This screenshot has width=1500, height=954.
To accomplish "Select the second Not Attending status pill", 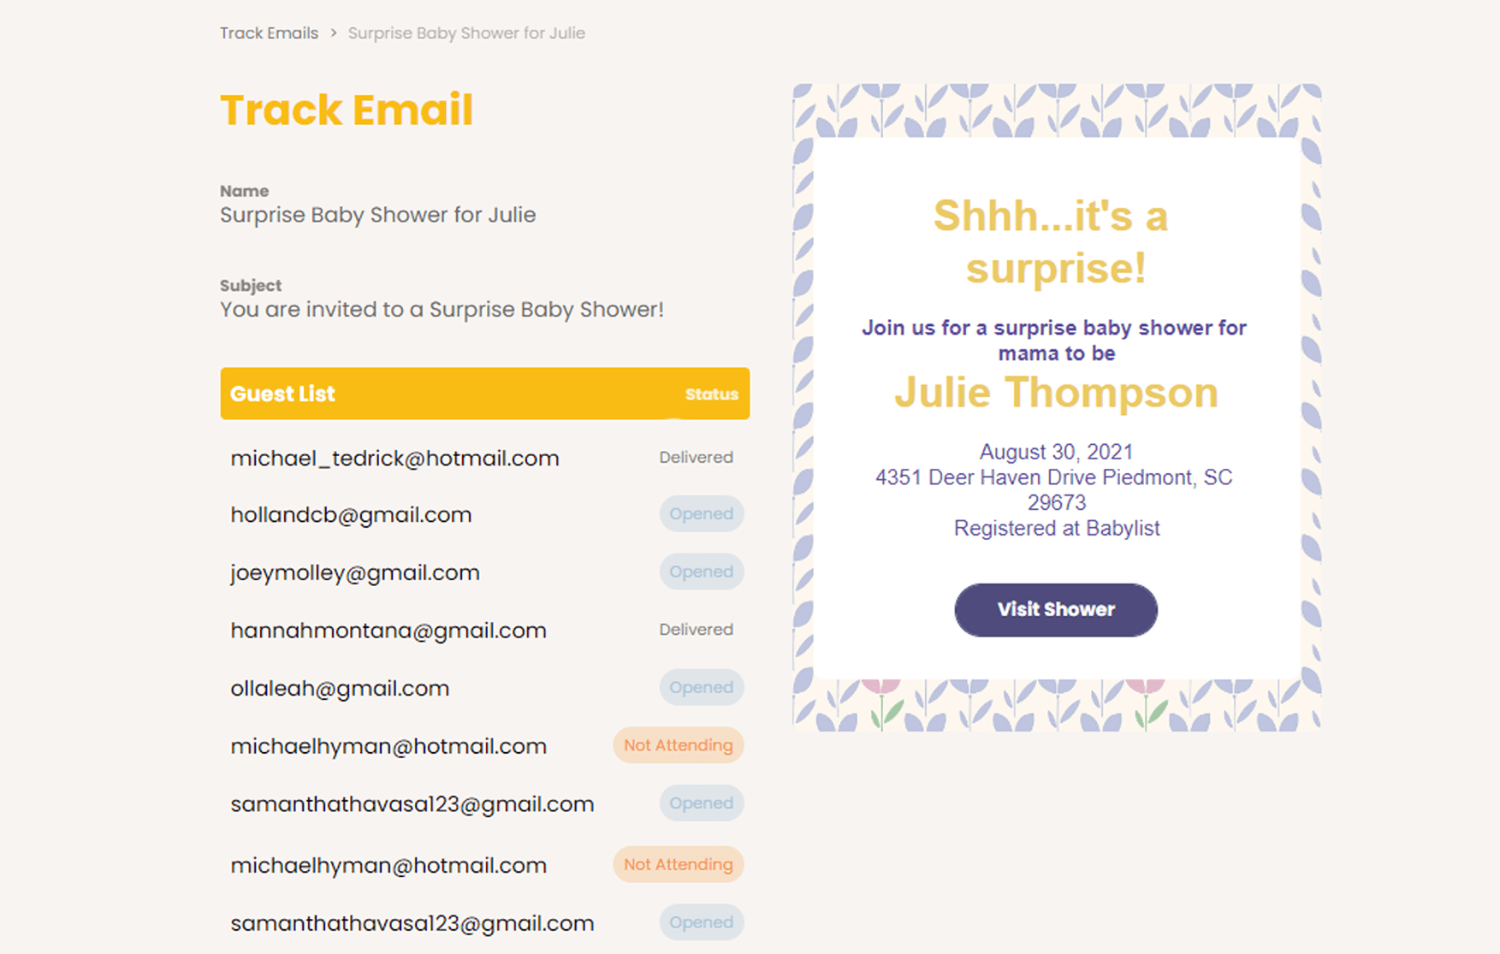I will 678,864.
